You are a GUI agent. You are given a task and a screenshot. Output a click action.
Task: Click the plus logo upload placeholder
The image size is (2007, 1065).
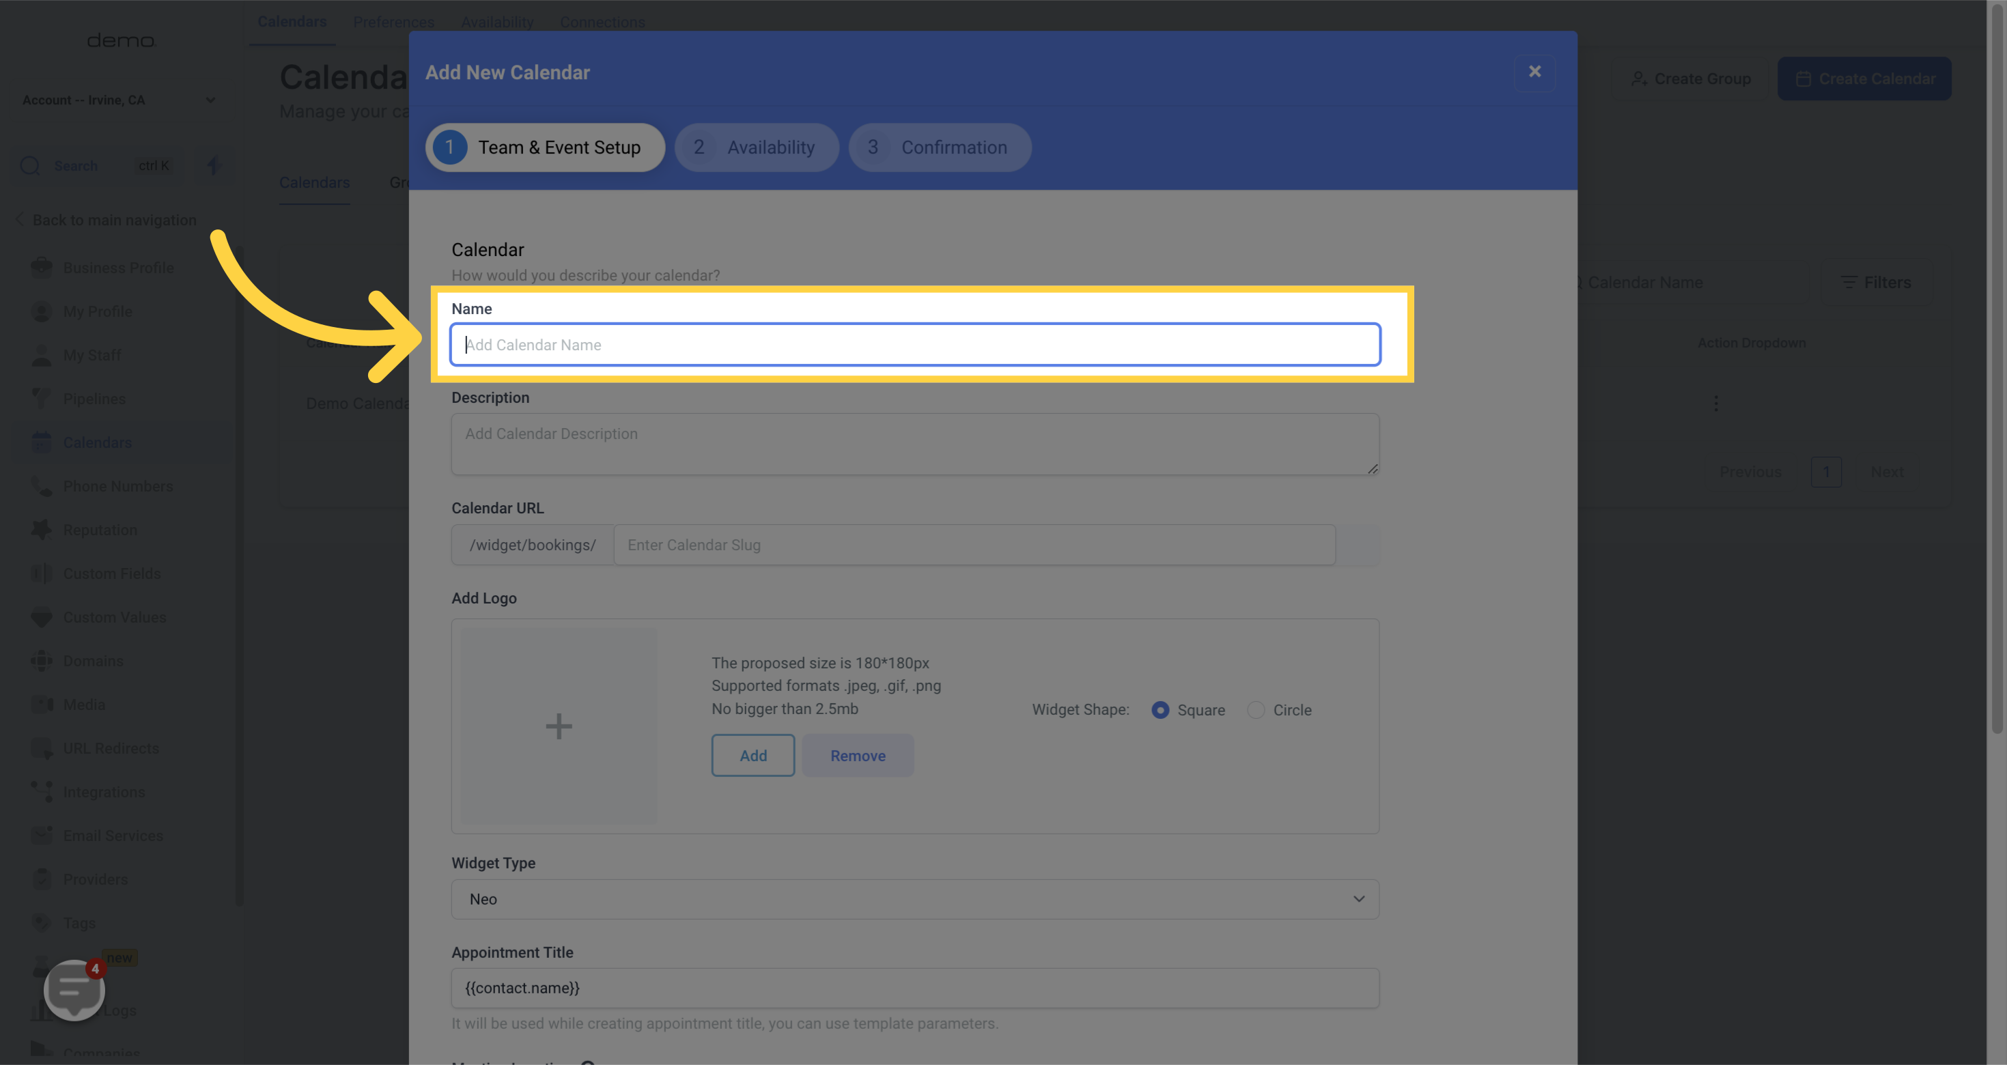(x=559, y=726)
